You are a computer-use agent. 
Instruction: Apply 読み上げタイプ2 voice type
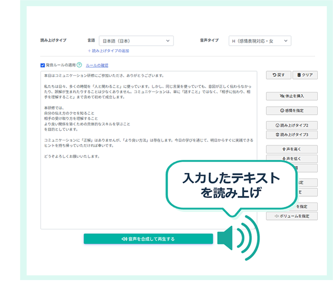click(x=292, y=126)
